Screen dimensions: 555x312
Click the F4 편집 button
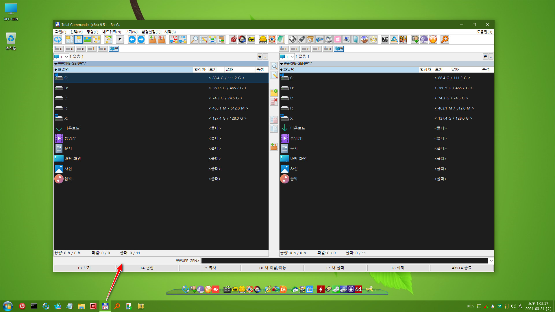coord(147,268)
